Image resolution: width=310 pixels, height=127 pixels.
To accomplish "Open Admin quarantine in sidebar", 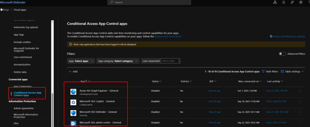I will (x=24, y=108).
